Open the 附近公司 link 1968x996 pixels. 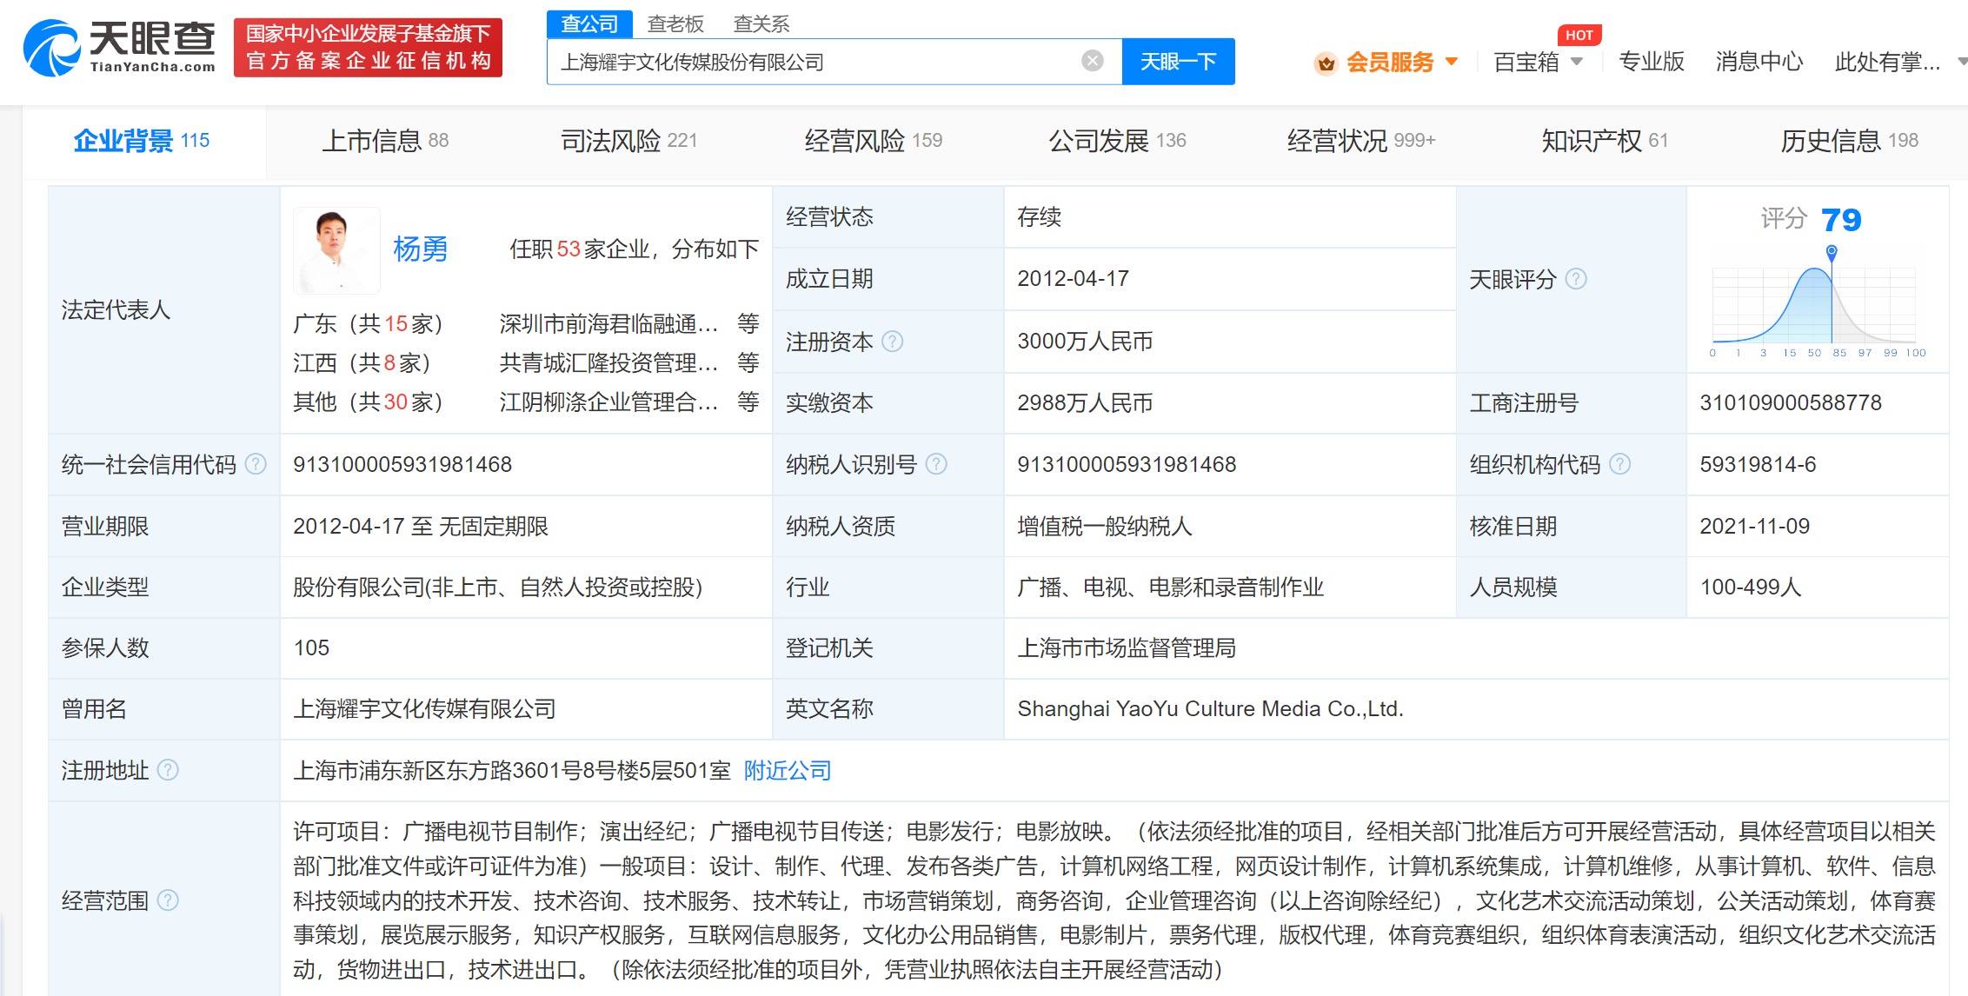[x=788, y=770]
